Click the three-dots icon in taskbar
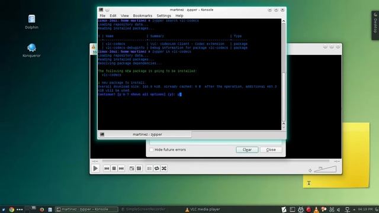Image resolution: width=379 pixels, height=213 pixels. [20, 209]
